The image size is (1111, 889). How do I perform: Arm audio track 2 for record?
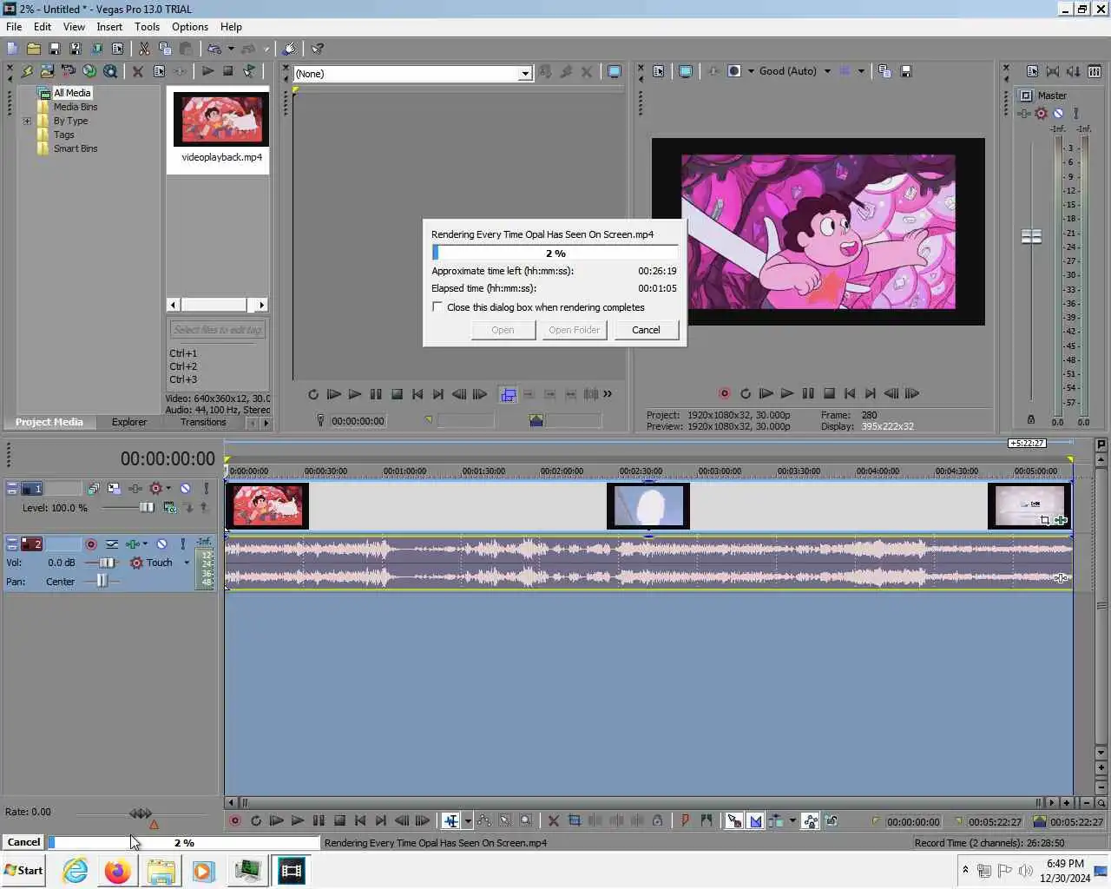tap(90, 544)
